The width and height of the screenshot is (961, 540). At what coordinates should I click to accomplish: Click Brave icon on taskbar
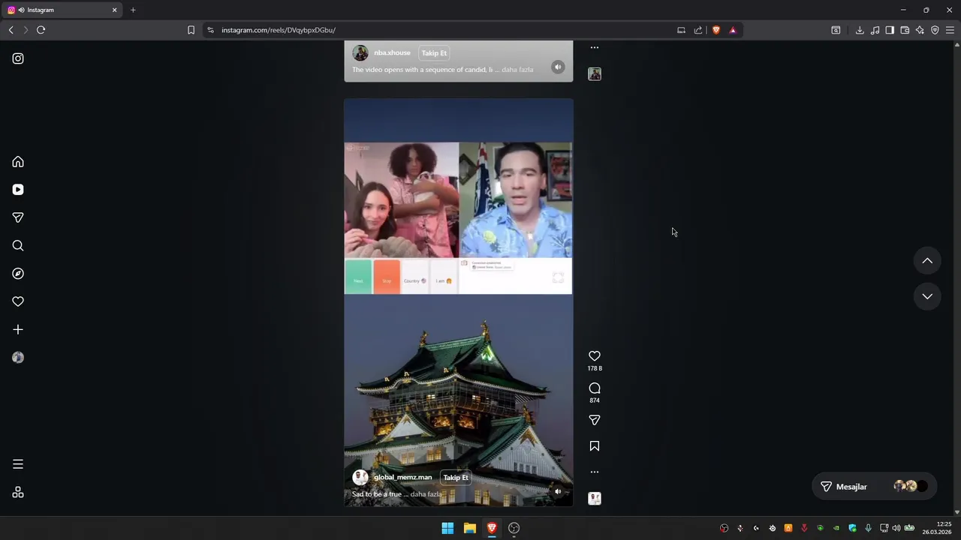tap(492, 528)
